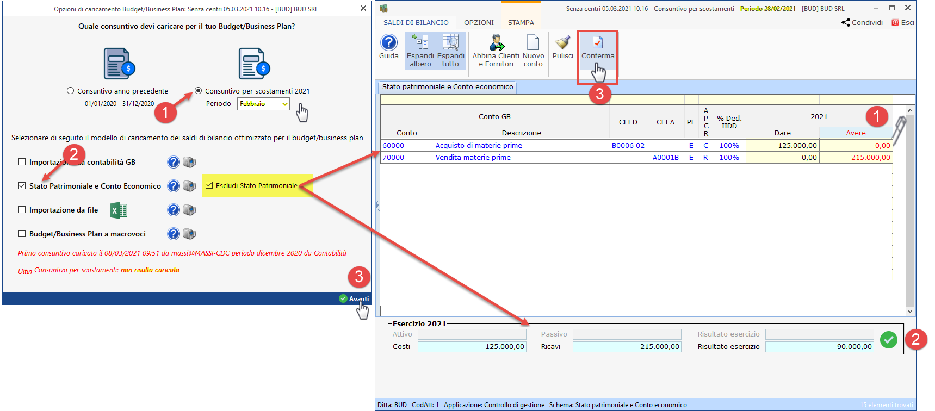Open video guide for Stato Patrimoniale e Conto Economico

tap(189, 186)
